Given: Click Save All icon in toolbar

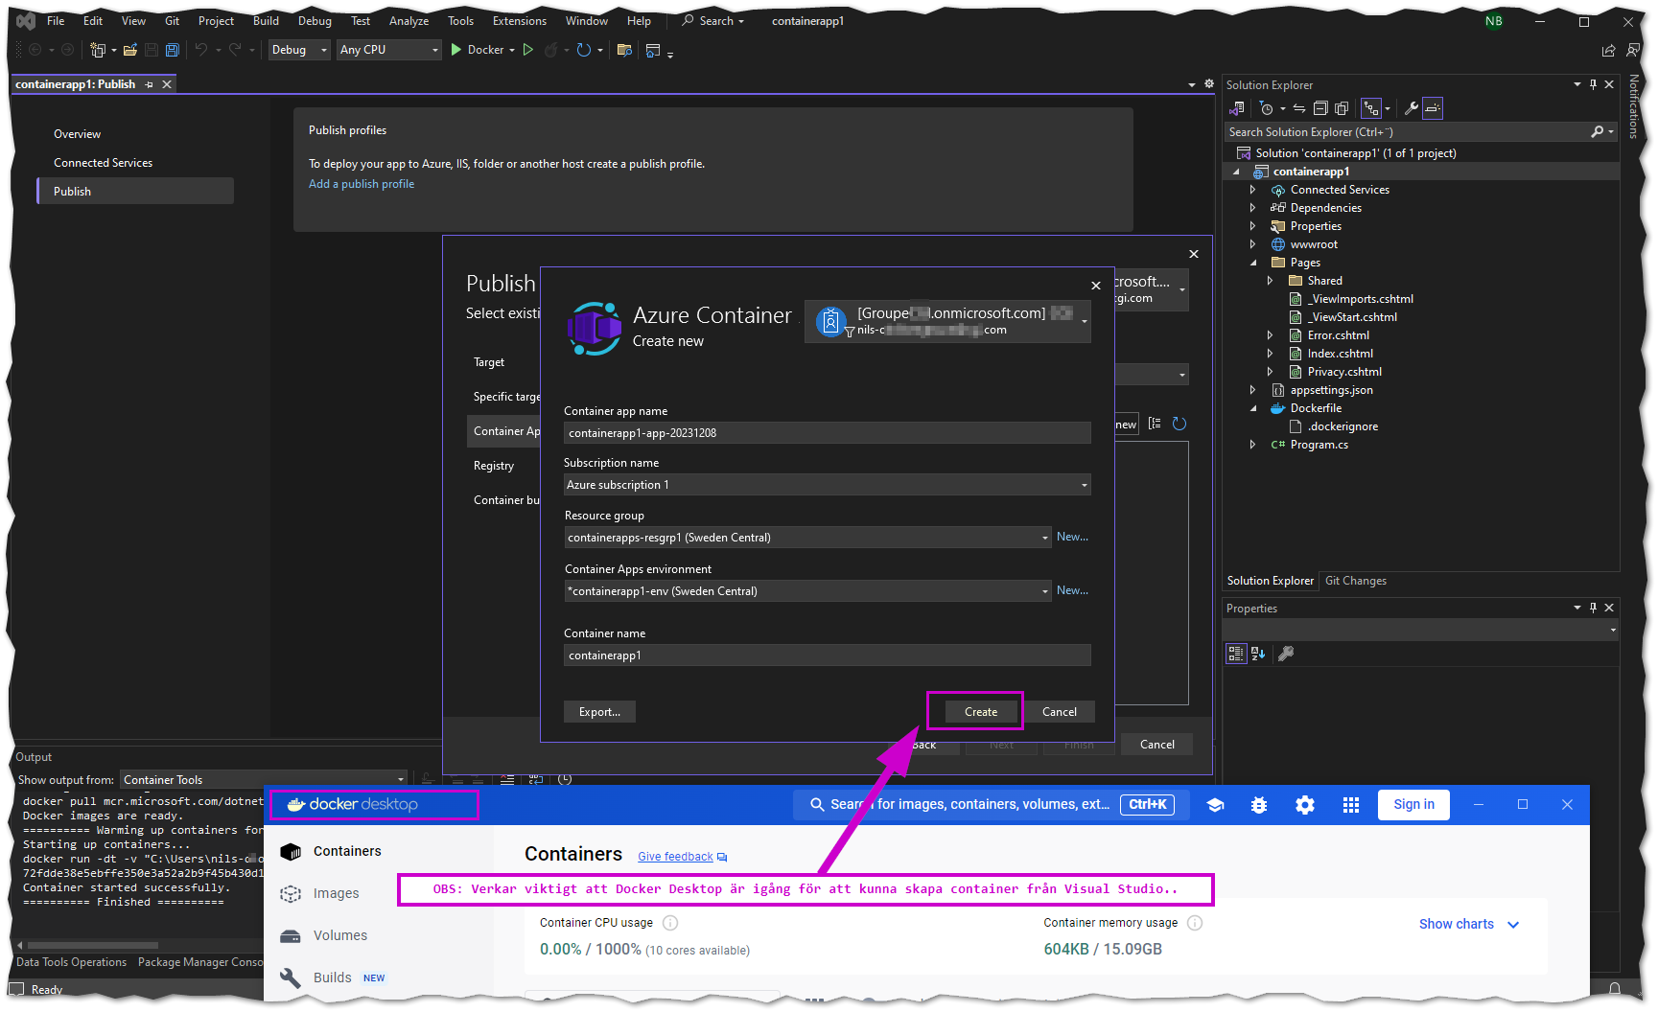Looking at the screenshot, I should 172,50.
